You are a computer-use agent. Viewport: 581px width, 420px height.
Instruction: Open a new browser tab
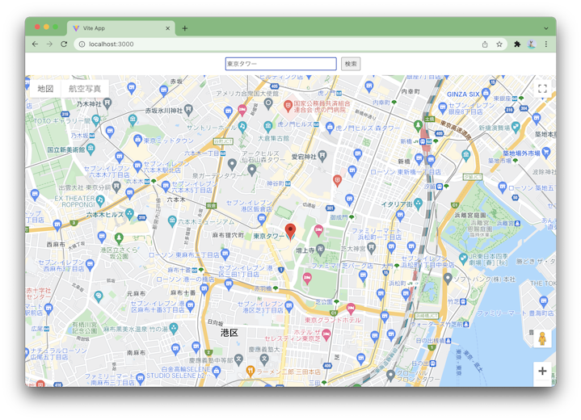[185, 28]
